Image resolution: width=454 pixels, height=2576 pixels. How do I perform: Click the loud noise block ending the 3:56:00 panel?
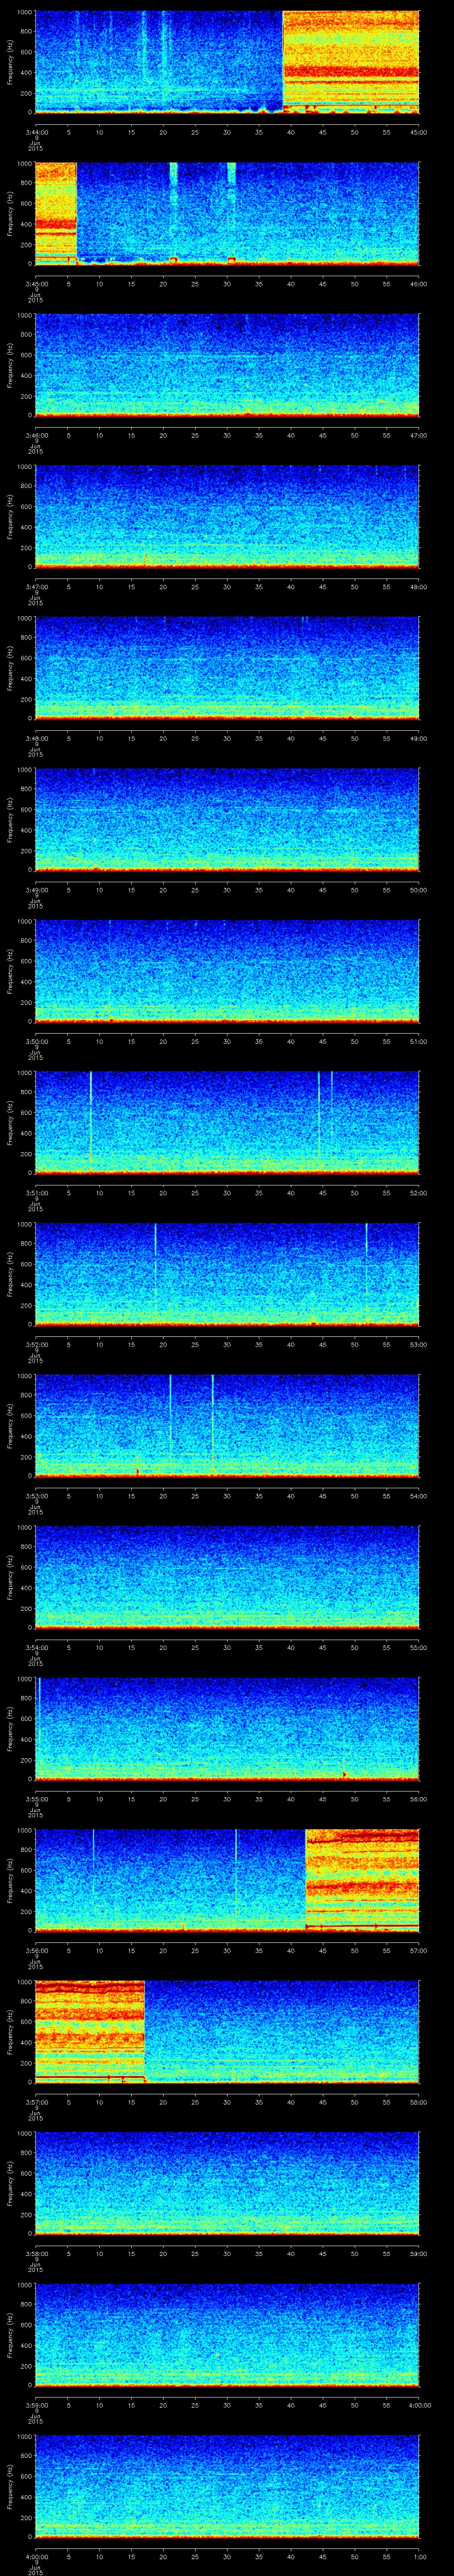361,1880
